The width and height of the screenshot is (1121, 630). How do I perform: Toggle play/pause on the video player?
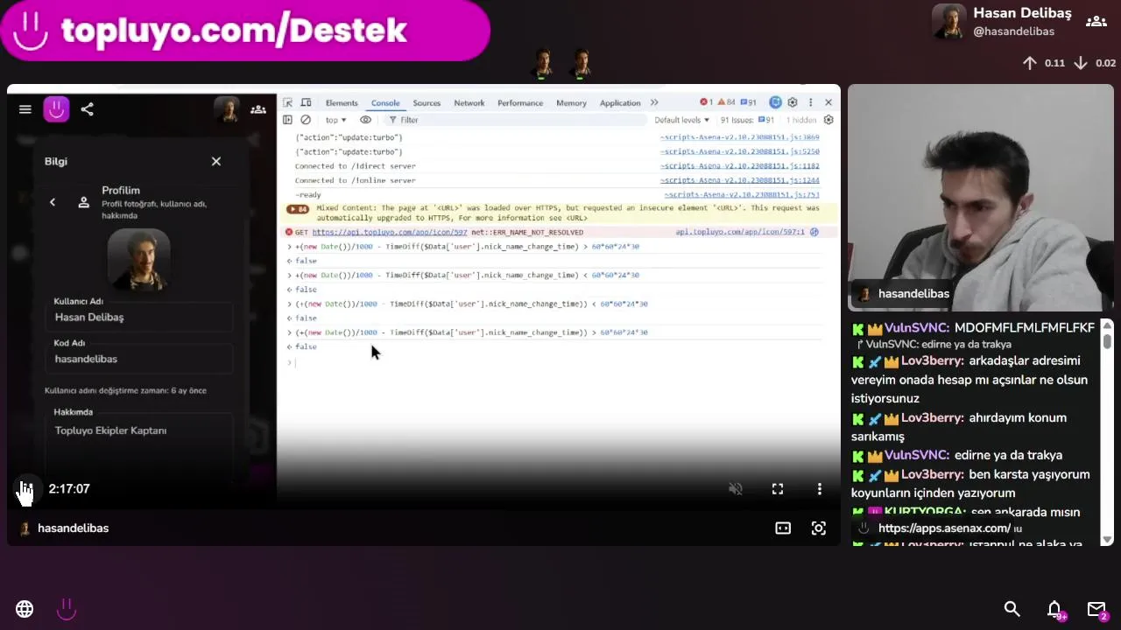click(26, 489)
